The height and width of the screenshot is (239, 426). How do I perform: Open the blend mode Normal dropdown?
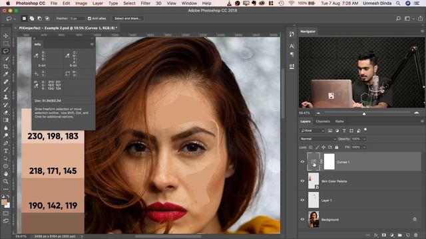click(x=318, y=139)
